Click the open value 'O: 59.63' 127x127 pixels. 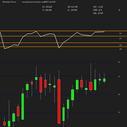pos(47,7)
